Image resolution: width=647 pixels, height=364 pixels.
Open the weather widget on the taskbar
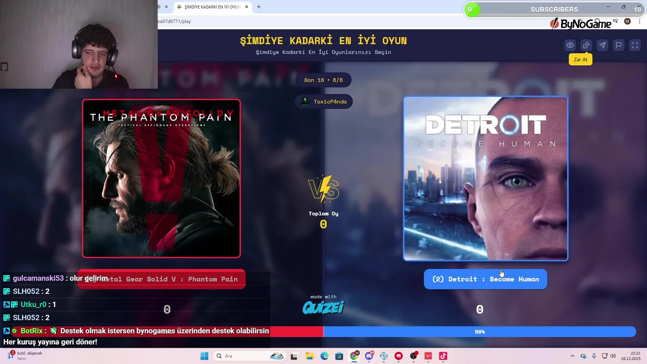pos(25,355)
